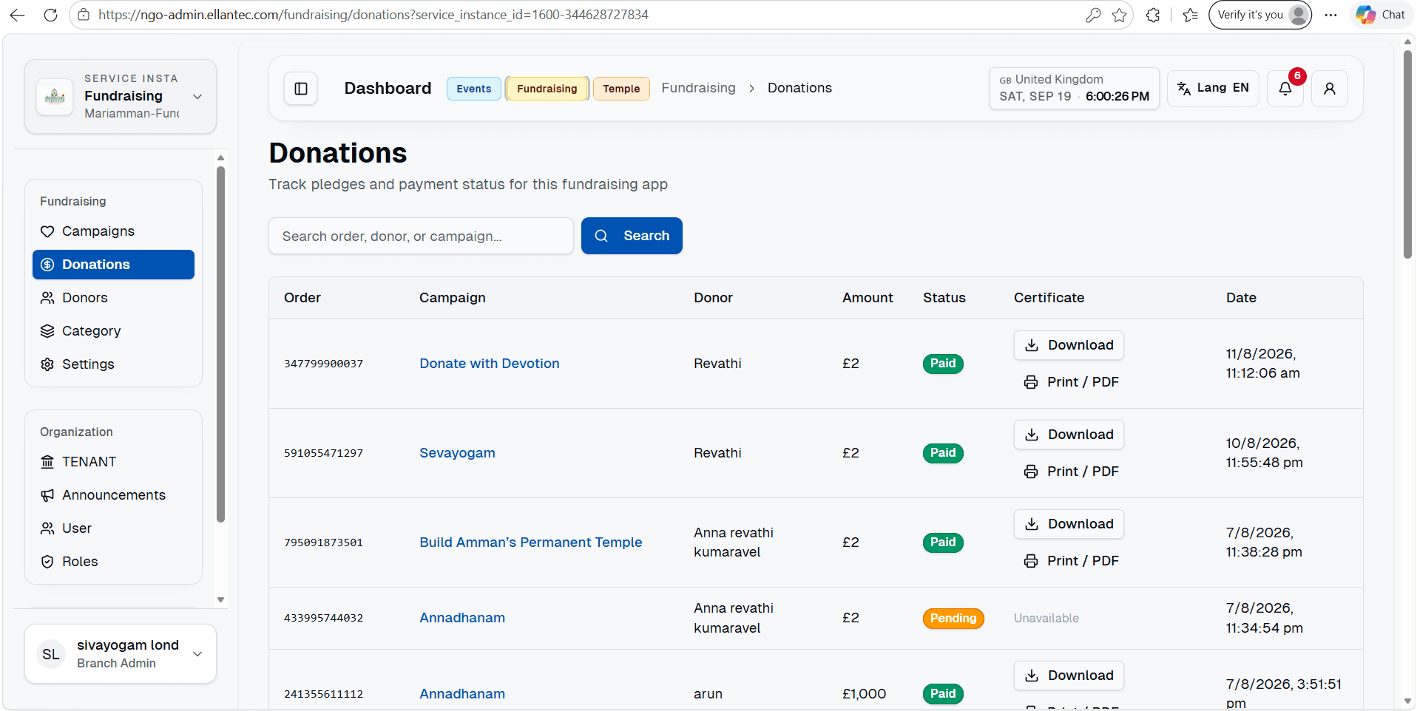Switch to the Fundraising app tab
The image size is (1417, 711).
[547, 89]
